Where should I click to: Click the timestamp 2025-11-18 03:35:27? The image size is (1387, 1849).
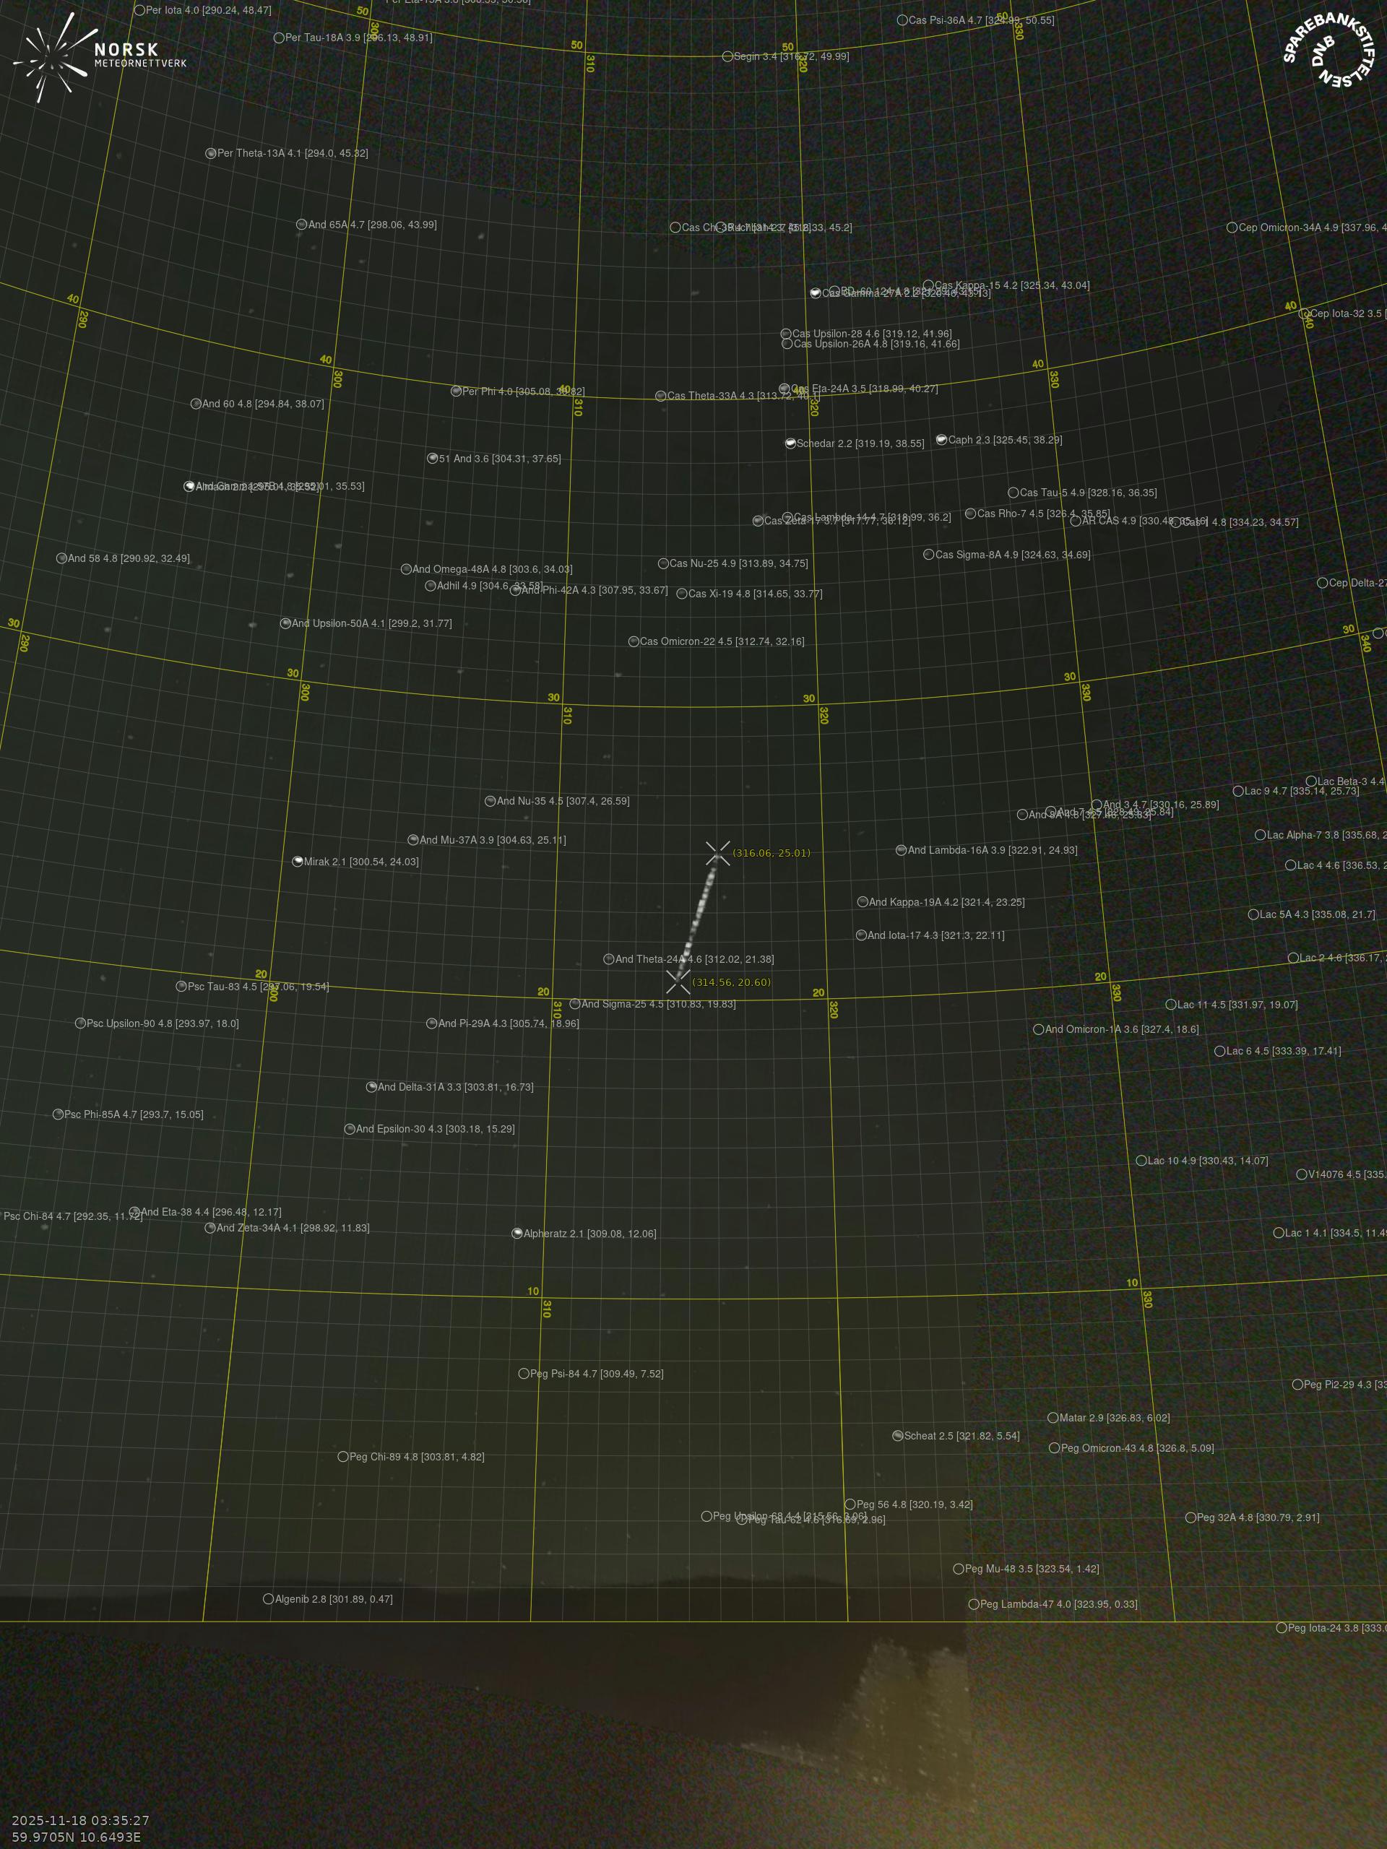click(80, 1821)
